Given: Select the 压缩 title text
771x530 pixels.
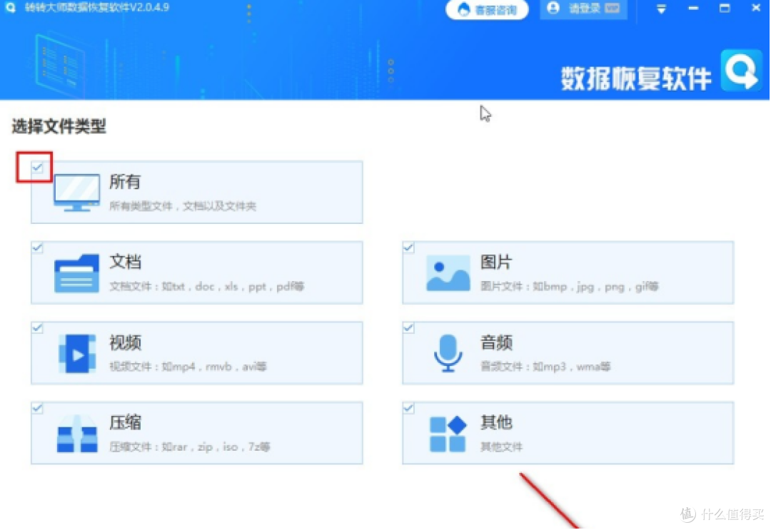Looking at the screenshot, I should (x=125, y=422).
